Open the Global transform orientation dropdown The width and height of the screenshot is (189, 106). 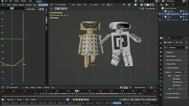[96, 5]
